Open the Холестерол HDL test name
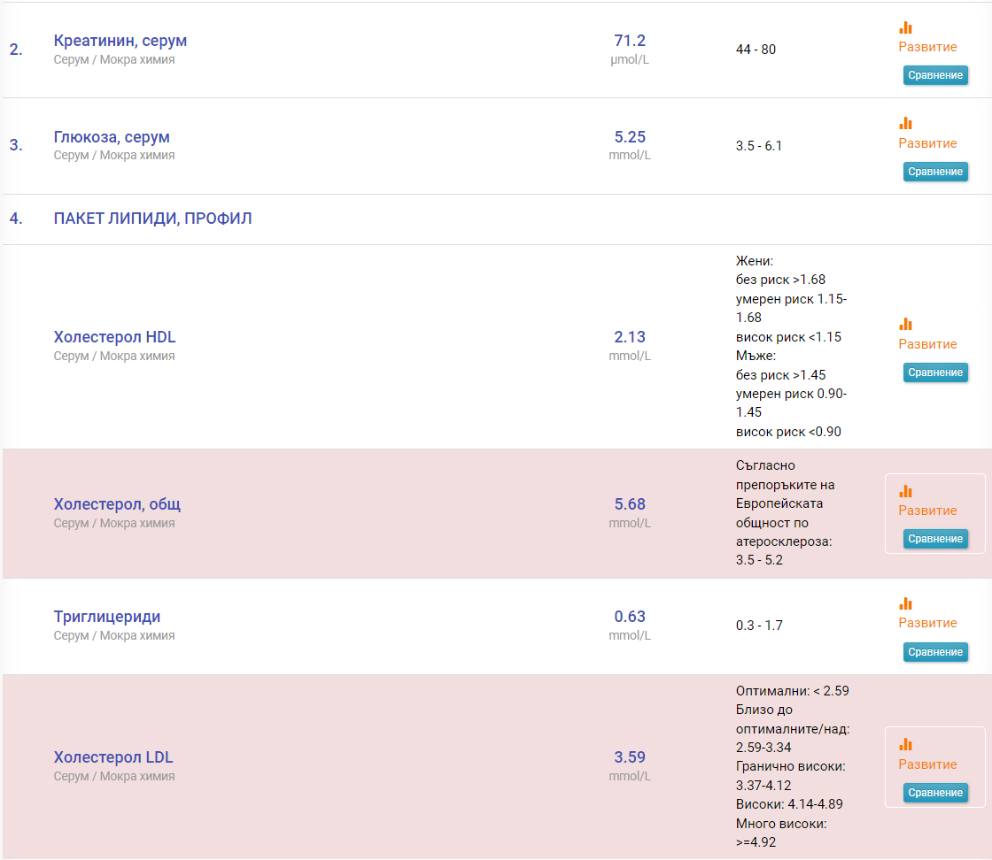This screenshot has width=992, height=860. point(114,337)
